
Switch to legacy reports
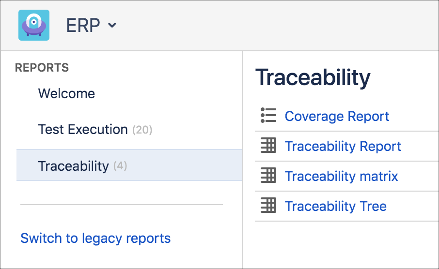[x=95, y=238]
